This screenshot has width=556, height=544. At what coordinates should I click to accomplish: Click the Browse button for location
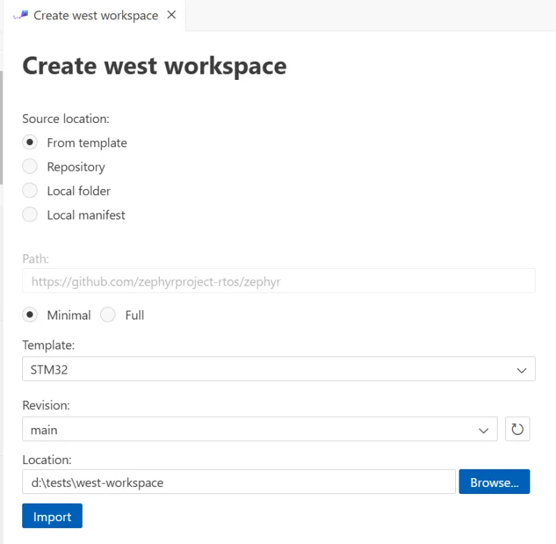tap(493, 482)
